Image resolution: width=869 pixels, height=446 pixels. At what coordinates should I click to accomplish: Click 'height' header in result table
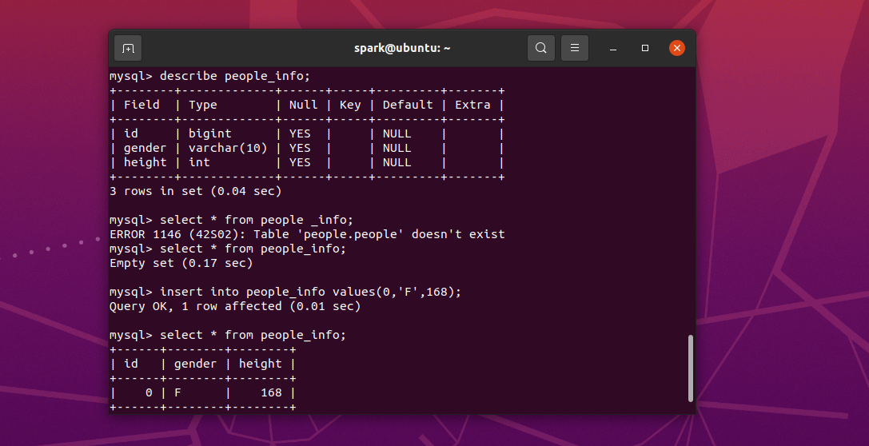pos(260,364)
